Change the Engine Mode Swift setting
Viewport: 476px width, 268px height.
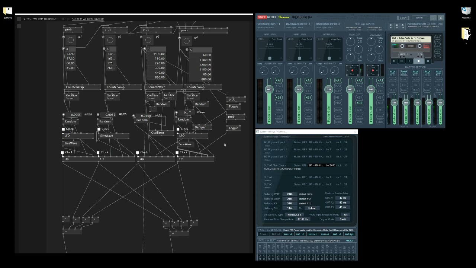click(x=343, y=219)
